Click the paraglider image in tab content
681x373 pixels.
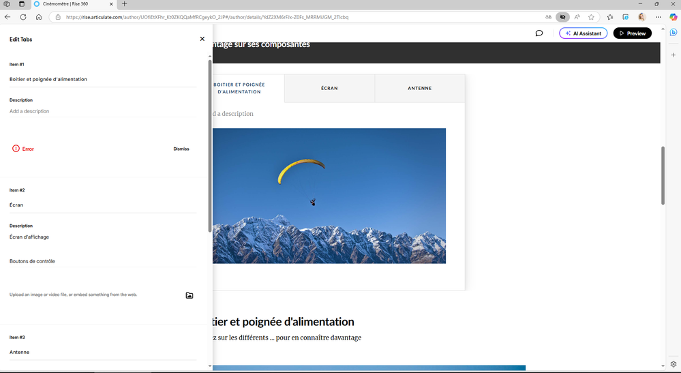[x=329, y=196]
